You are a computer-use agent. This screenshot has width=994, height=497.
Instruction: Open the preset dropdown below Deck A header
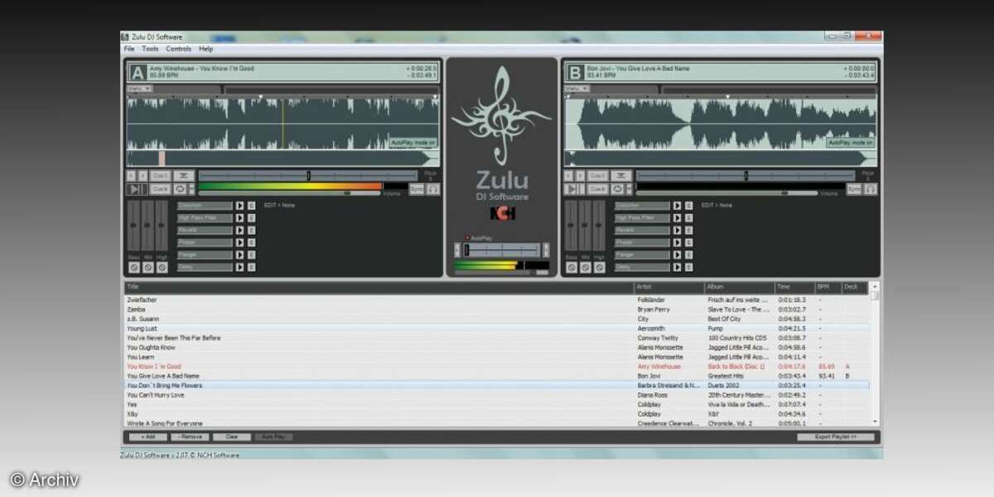[x=138, y=89]
